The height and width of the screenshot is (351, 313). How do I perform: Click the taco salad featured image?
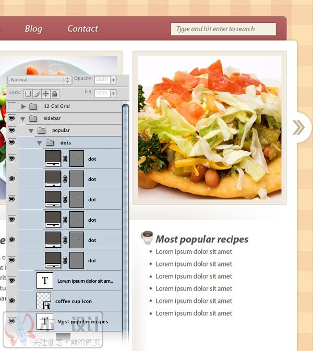pyautogui.click(x=210, y=128)
